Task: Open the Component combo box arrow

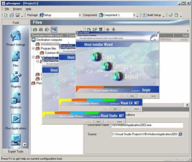Action: point(134,15)
